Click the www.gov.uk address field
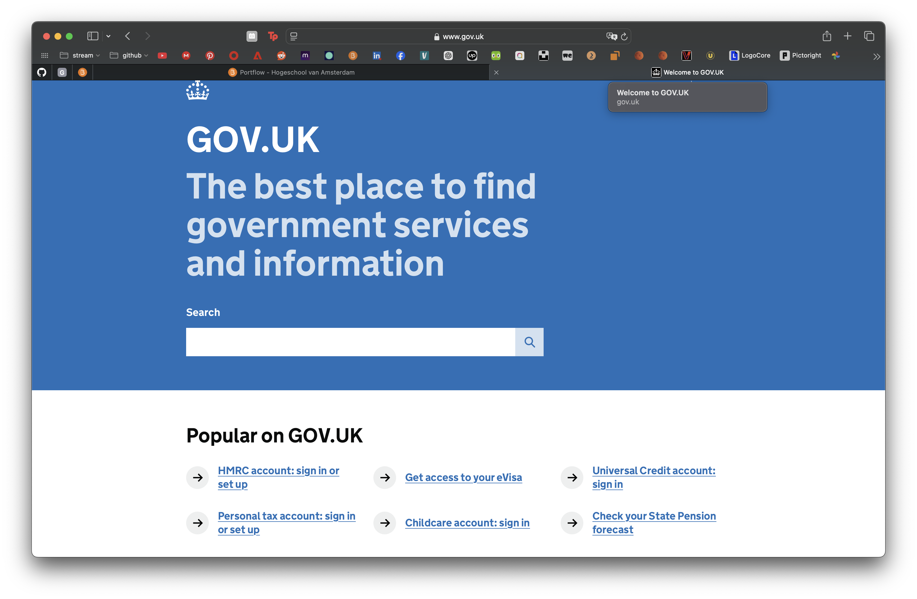 tap(458, 36)
